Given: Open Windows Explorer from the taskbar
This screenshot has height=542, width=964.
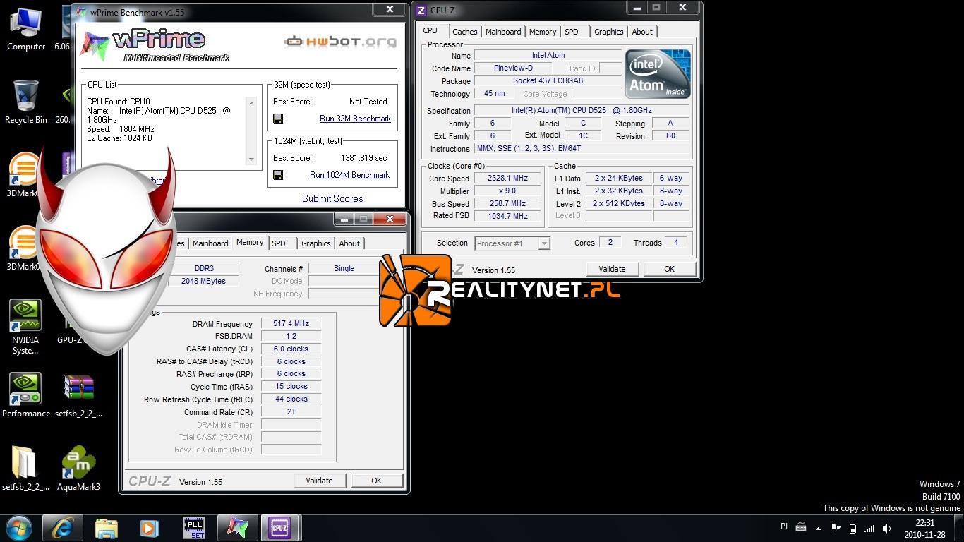Looking at the screenshot, I should click(107, 528).
